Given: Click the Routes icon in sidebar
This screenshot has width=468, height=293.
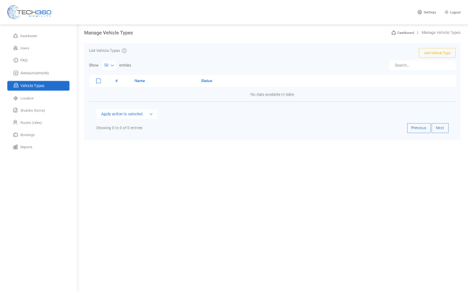Looking at the screenshot, I should pos(15,122).
